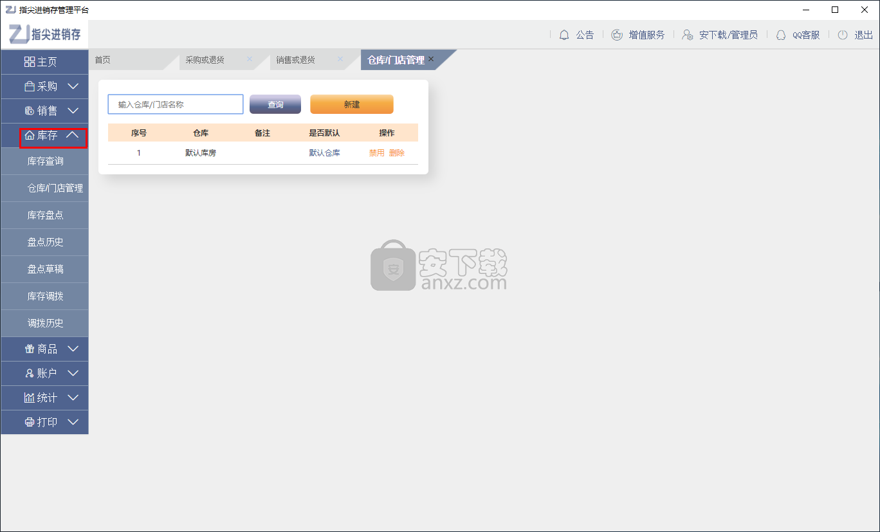Click the bar chart icon for 统计
The image size is (880, 532).
[30, 398]
